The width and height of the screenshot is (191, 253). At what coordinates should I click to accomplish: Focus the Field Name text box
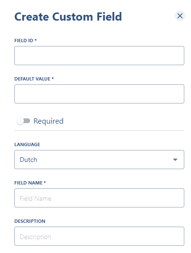[99, 198]
